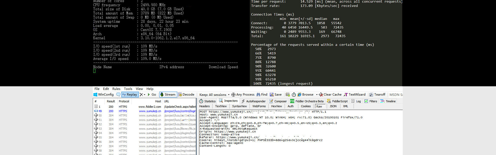
Task: Click the comment speech-bubble icon
Action: click(x=118, y=95)
